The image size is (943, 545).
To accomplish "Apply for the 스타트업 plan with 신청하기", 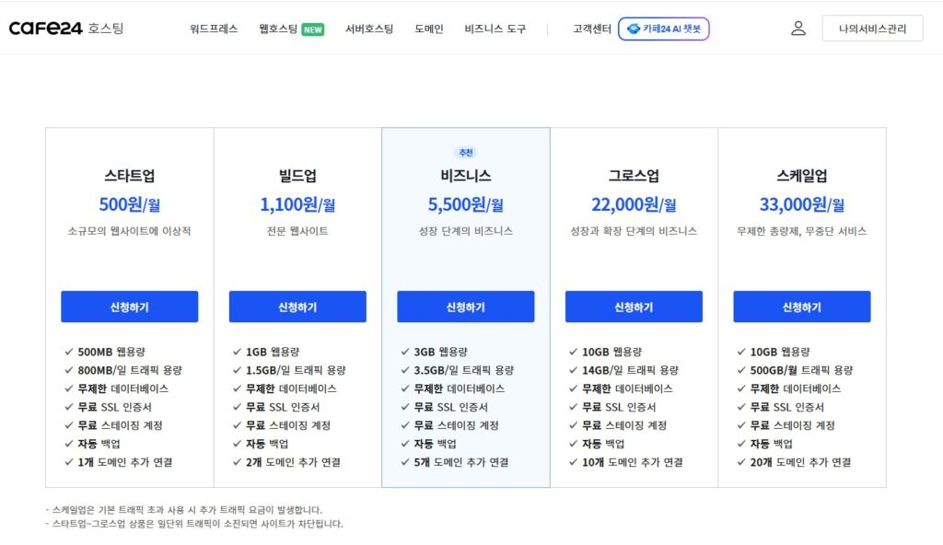I will (x=129, y=307).
